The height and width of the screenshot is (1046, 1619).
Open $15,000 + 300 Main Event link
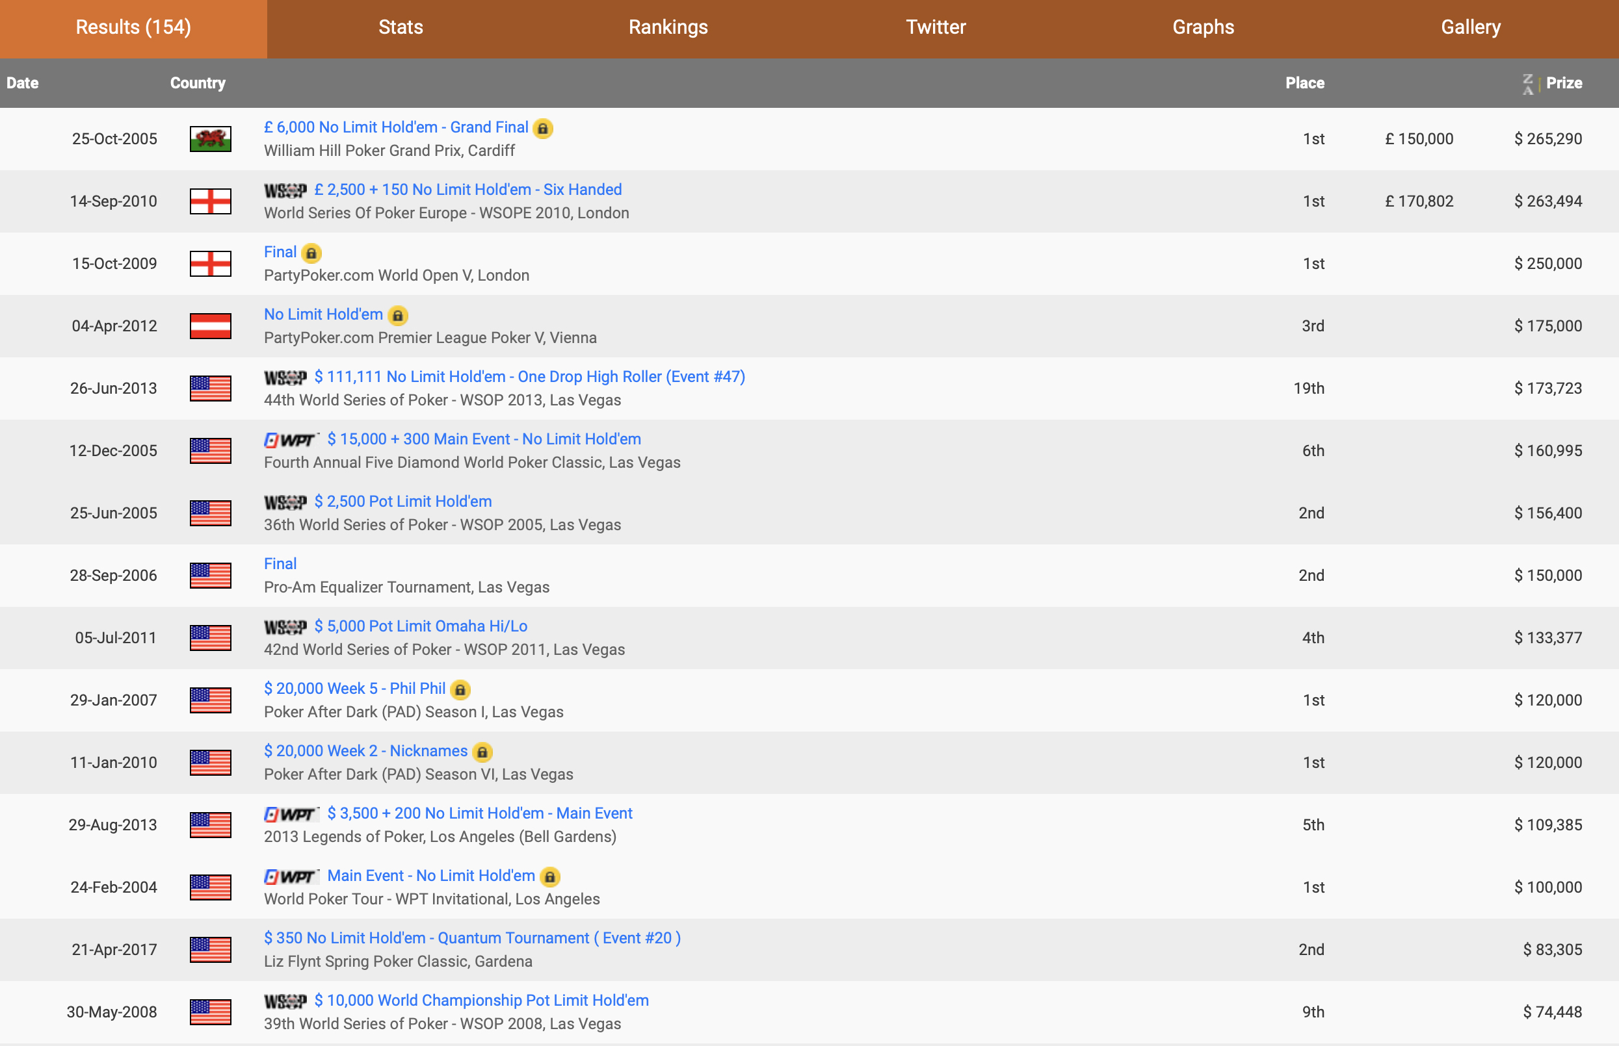[x=484, y=439]
